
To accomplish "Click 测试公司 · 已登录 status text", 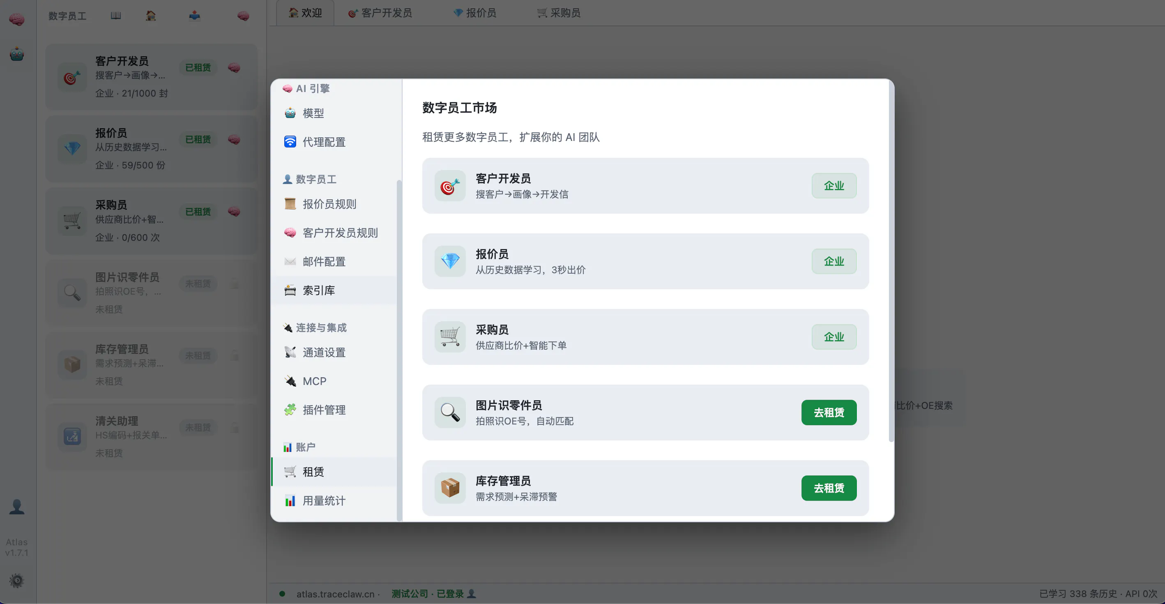I will click(x=428, y=594).
